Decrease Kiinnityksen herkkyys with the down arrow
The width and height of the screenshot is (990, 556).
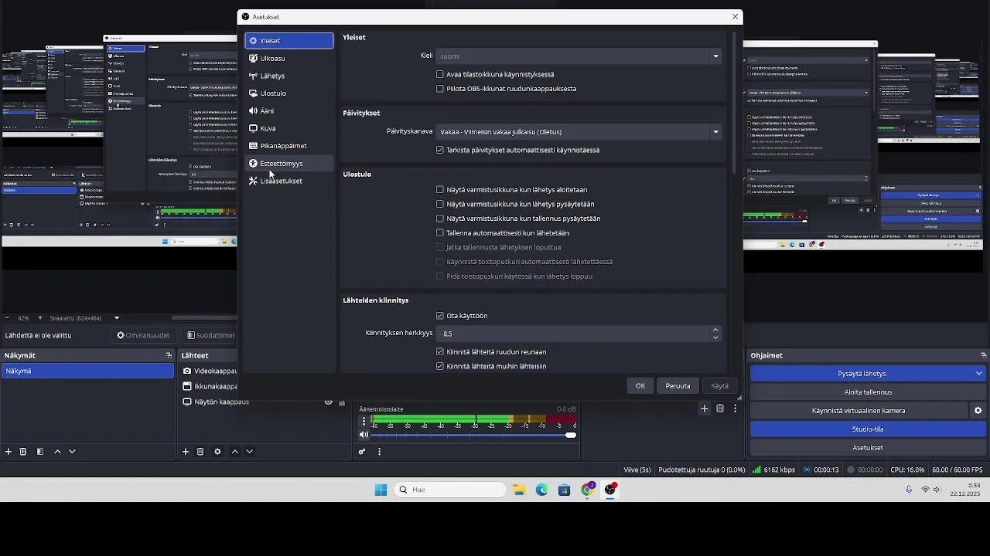[x=715, y=337]
